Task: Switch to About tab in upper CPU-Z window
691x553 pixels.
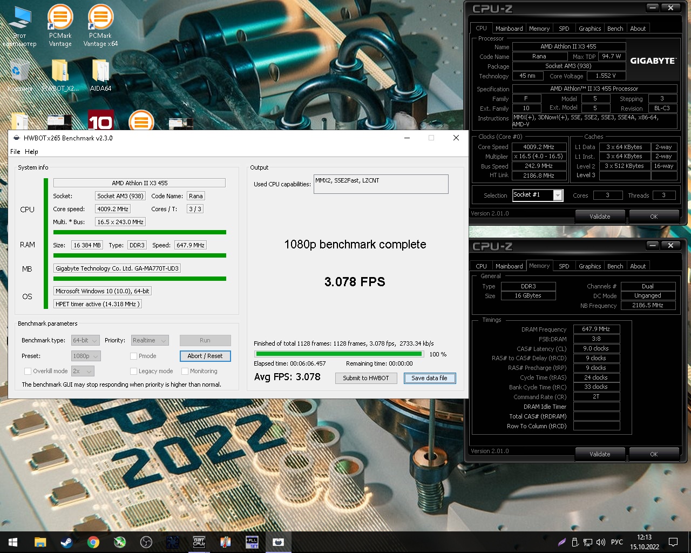Action: coord(638,29)
